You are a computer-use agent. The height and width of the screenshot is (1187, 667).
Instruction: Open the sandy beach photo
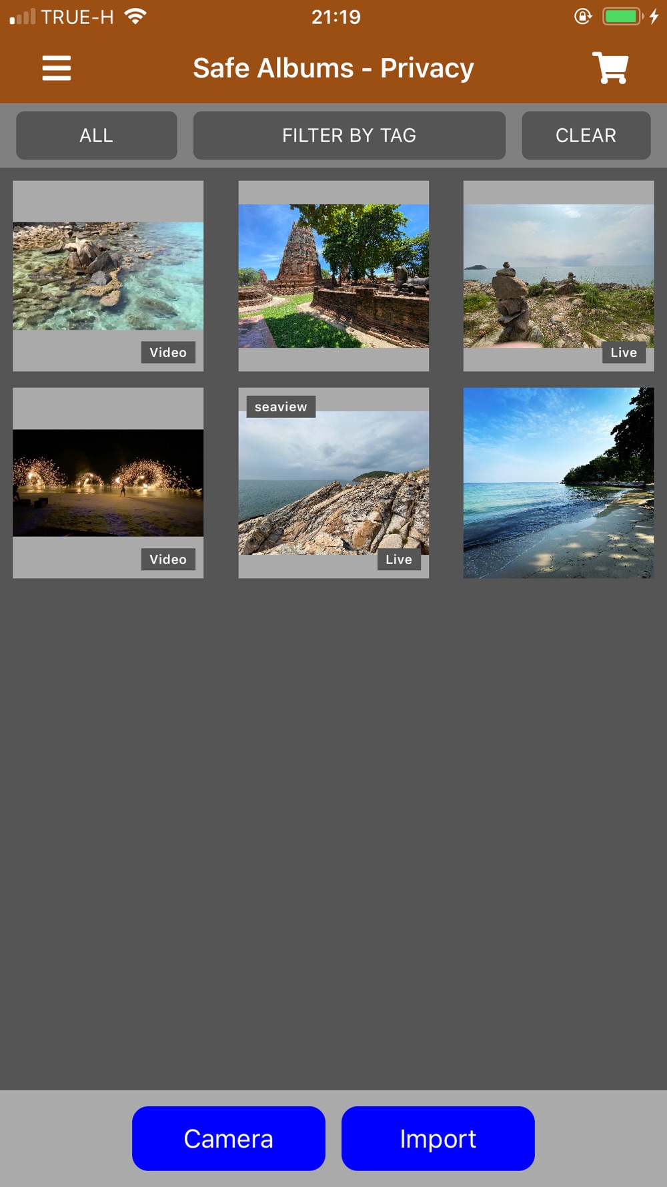[559, 483]
